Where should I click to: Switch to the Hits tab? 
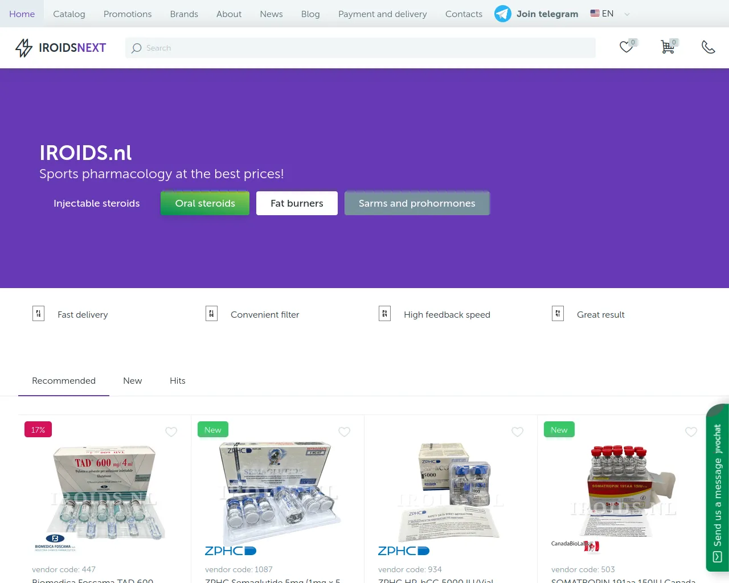tap(178, 380)
